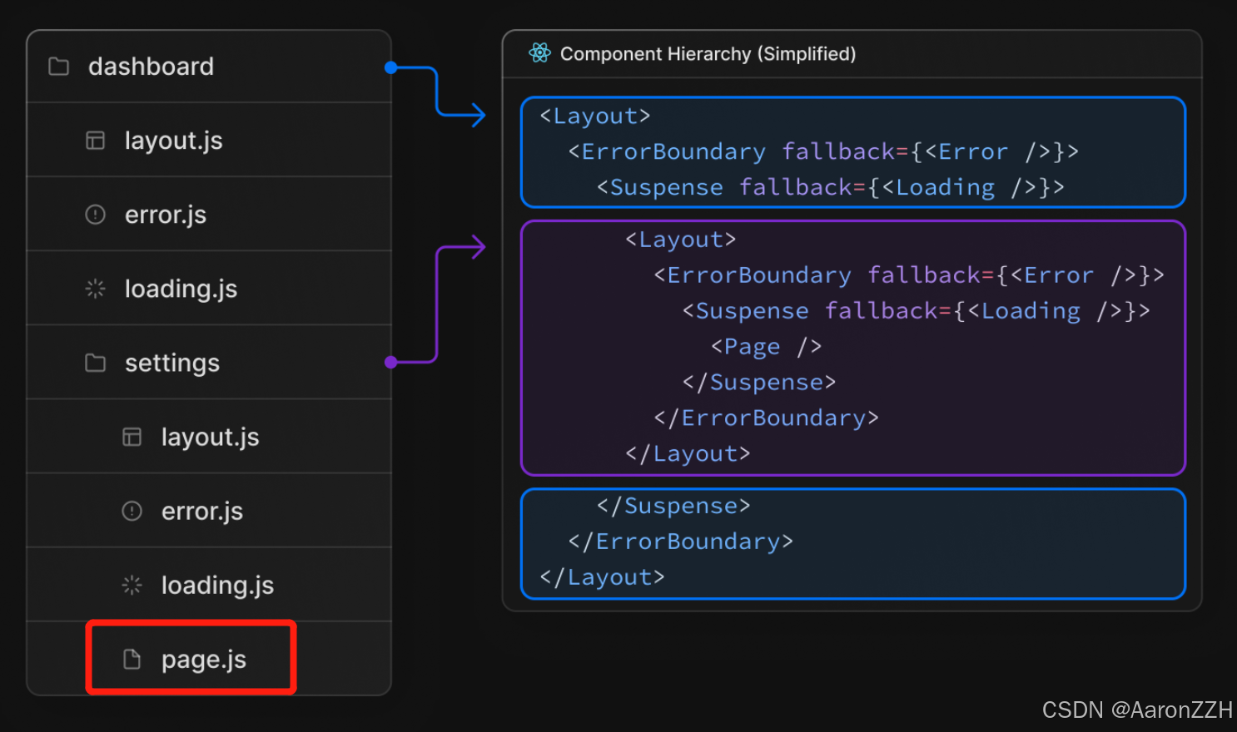Select the settings folder label

172,364
